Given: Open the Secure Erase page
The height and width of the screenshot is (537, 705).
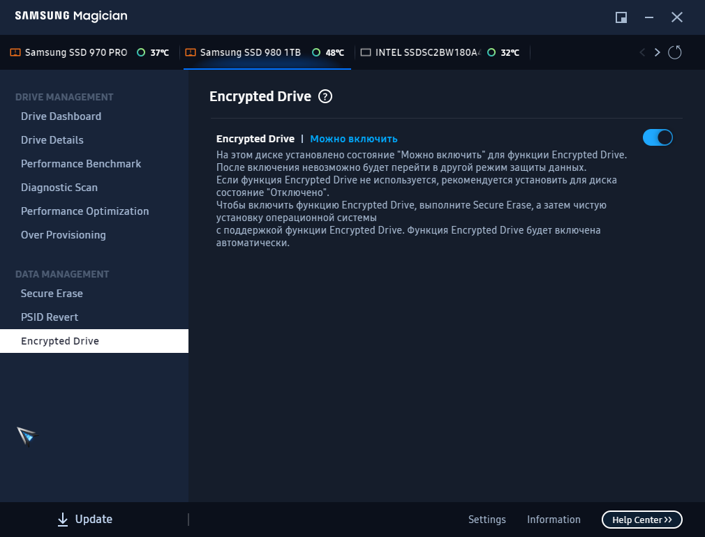Looking at the screenshot, I should point(52,294).
